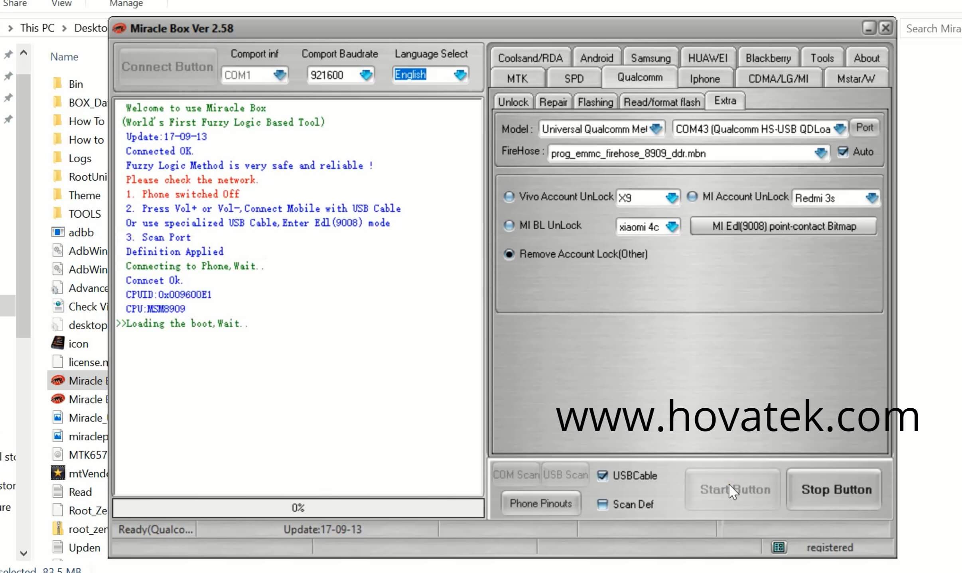Open the FireHose file dropdown
The image size is (962, 573).
click(x=821, y=153)
